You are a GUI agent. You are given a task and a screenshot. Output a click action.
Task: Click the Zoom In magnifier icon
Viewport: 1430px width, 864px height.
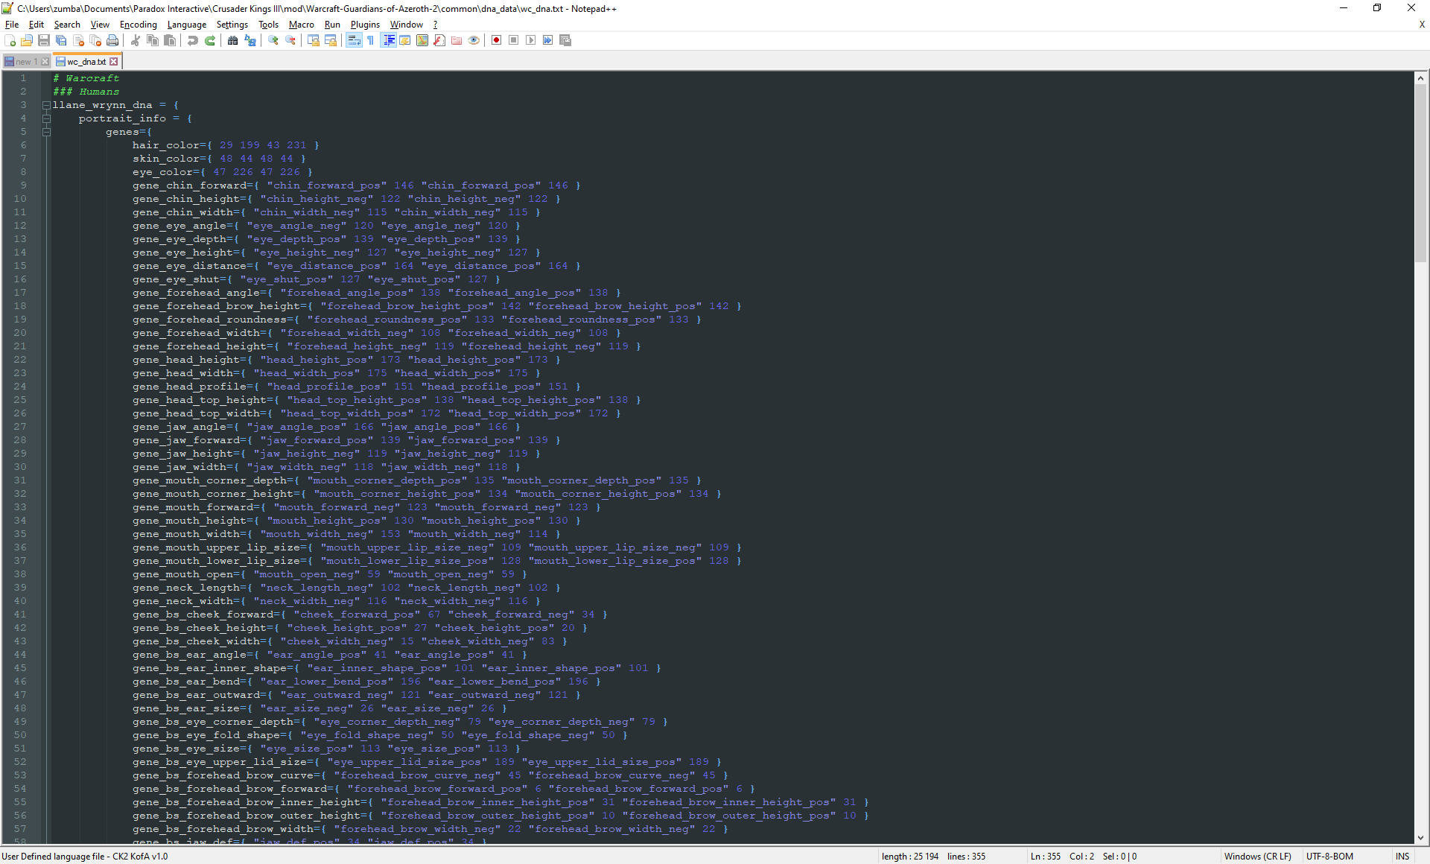click(x=273, y=40)
